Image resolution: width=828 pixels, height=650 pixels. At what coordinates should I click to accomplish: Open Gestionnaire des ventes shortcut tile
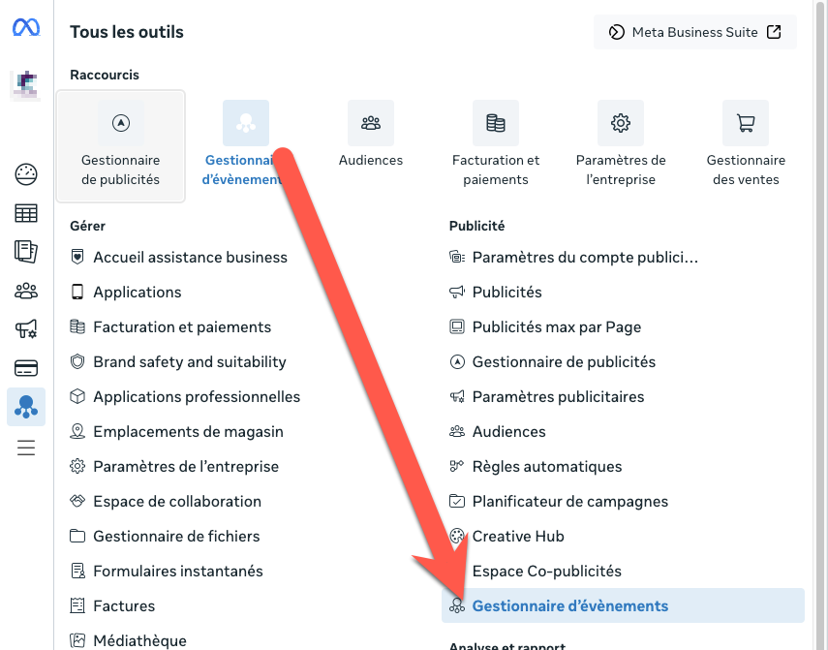(746, 143)
